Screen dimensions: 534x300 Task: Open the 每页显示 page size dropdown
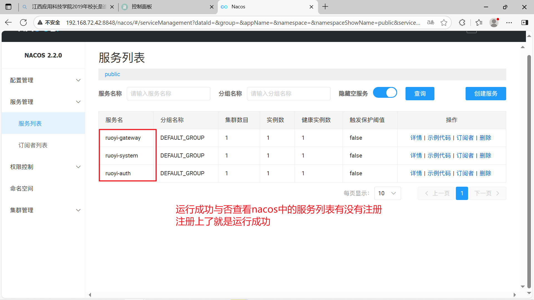pos(387,193)
